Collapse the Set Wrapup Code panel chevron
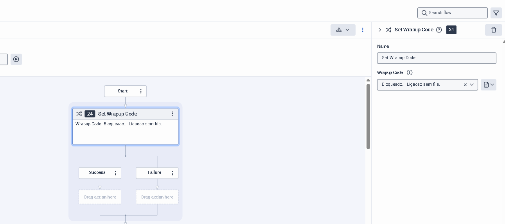505x224 pixels. click(379, 30)
